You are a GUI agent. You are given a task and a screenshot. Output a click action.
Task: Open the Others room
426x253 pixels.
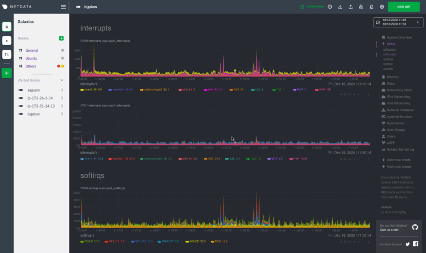(31, 66)
